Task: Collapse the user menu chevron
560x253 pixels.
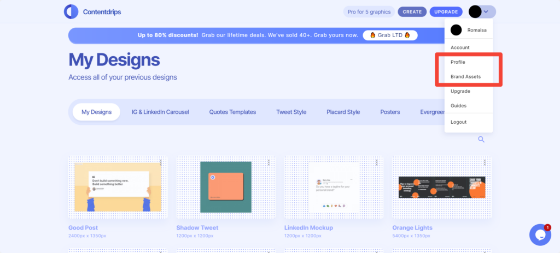Action: (x=486, y=11)
